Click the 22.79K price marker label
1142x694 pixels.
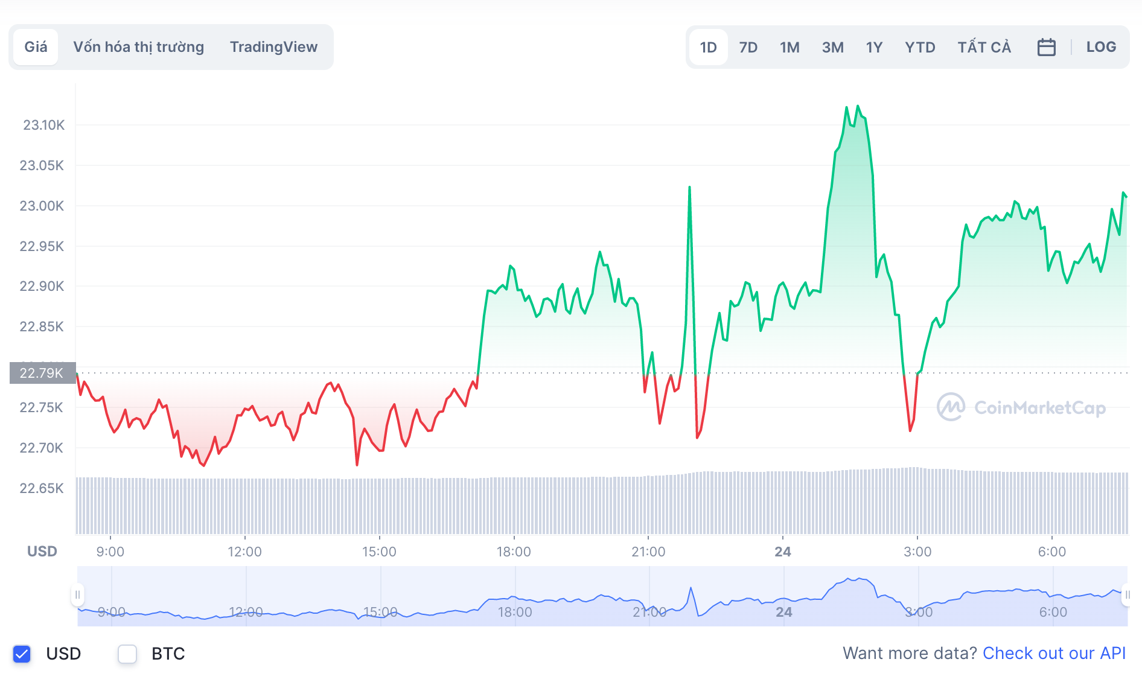(42, 373)
